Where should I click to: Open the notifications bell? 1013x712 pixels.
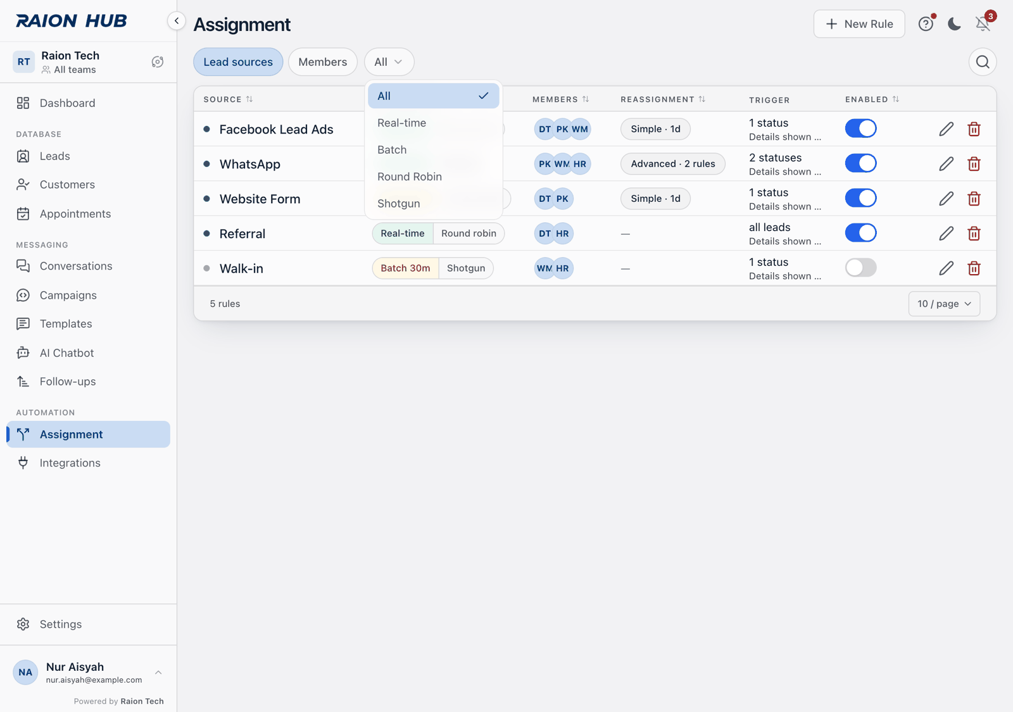pyautogui.click(x=983, y=24)
